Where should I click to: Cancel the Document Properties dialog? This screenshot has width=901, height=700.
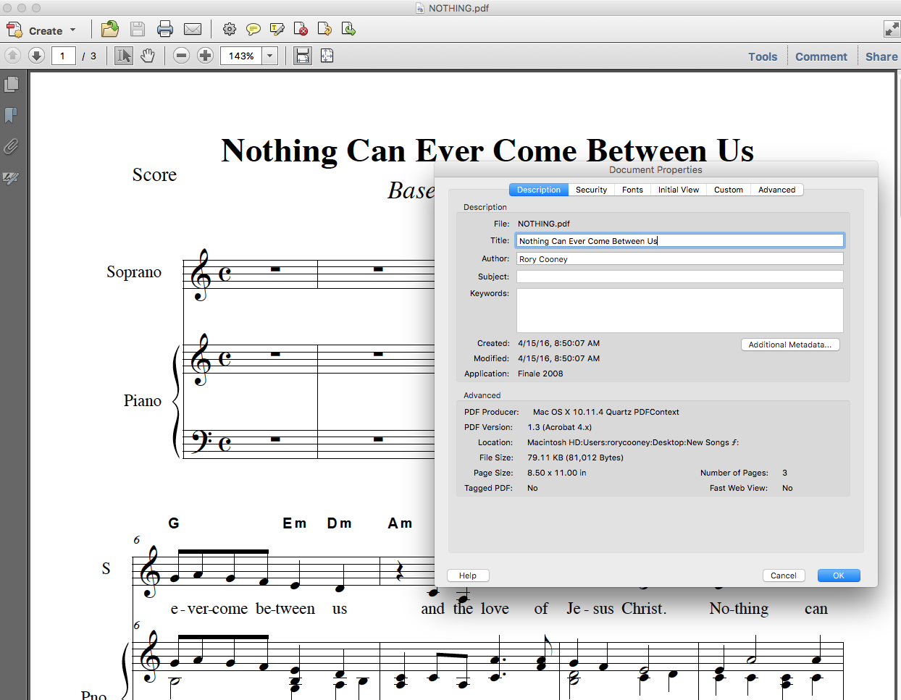pyautogui.click(x=784, y=575)
